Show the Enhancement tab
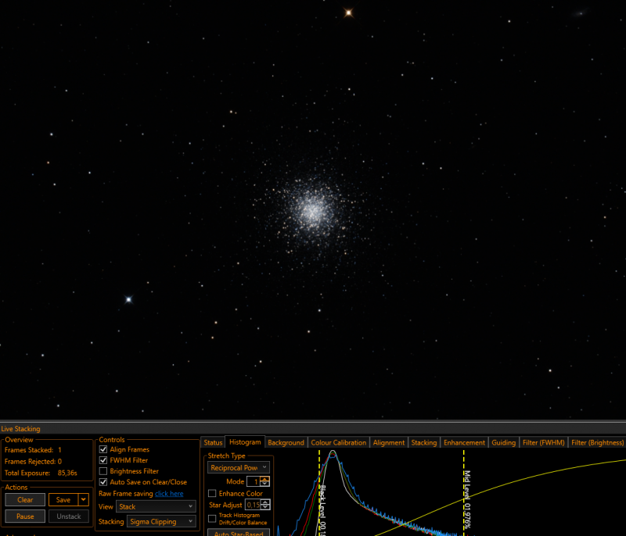 [x=464, y=443]
